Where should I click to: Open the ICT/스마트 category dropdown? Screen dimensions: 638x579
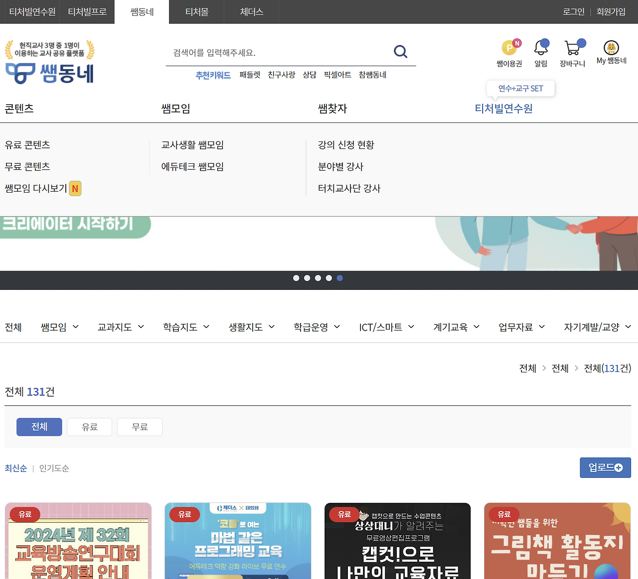point(386,327)
